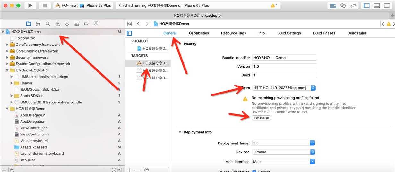The image size is (395, 172).
Task: Open the related items grid menu
Action: point(129,24)
